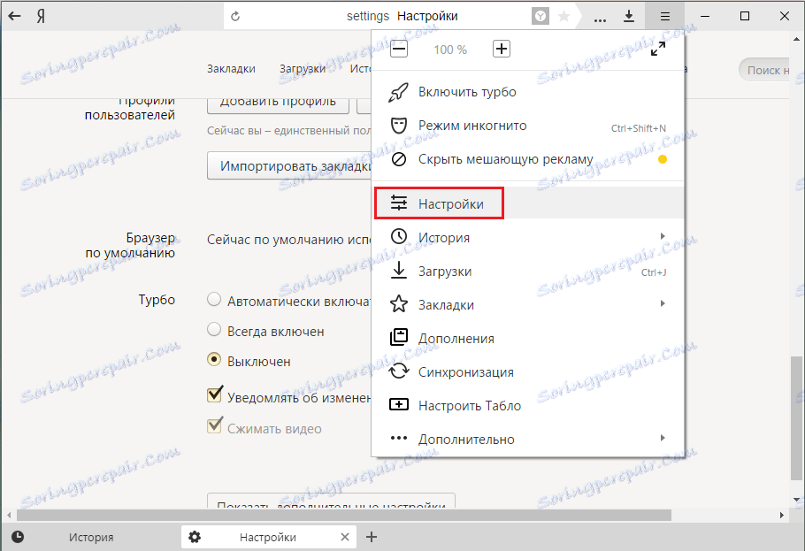Bookmark the page via the star icon
The image size is (805, 551).
pyautogui.click(x=562, y=15)
